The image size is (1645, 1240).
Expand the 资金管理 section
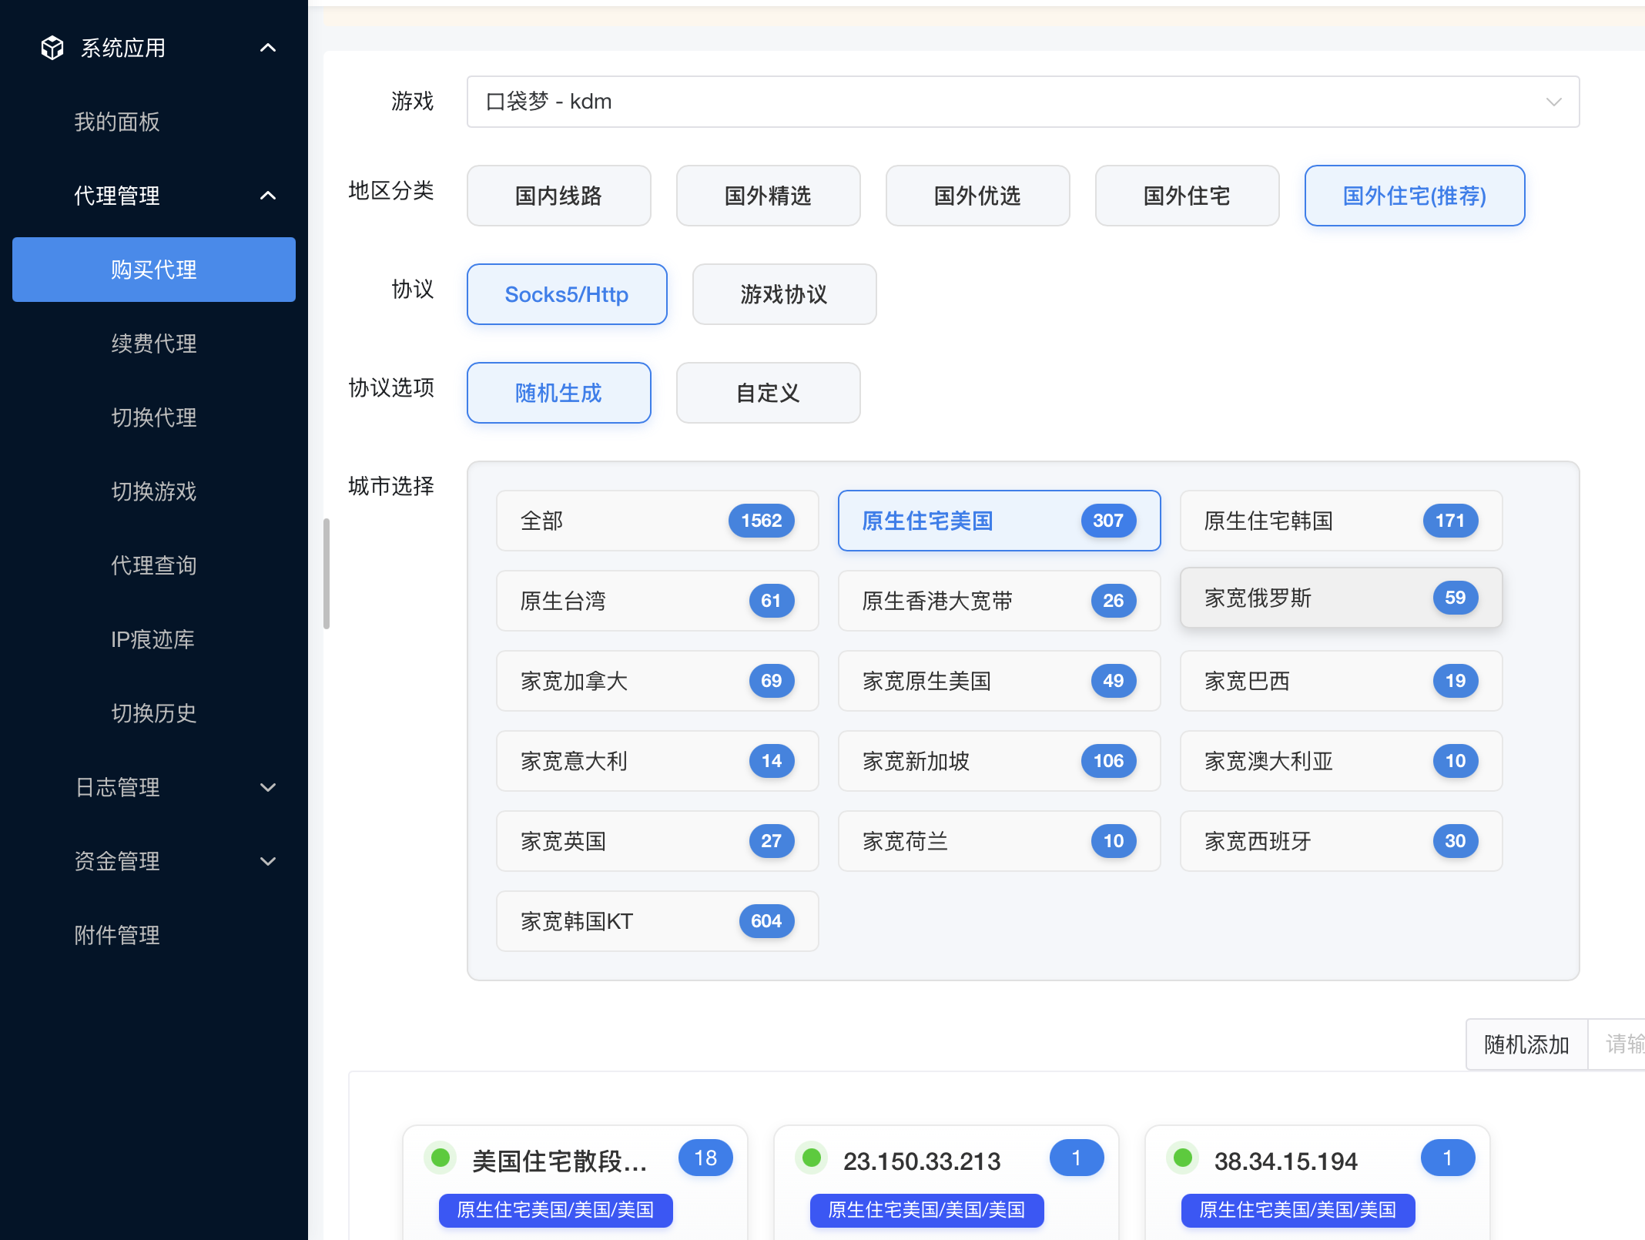click(153, 861)
